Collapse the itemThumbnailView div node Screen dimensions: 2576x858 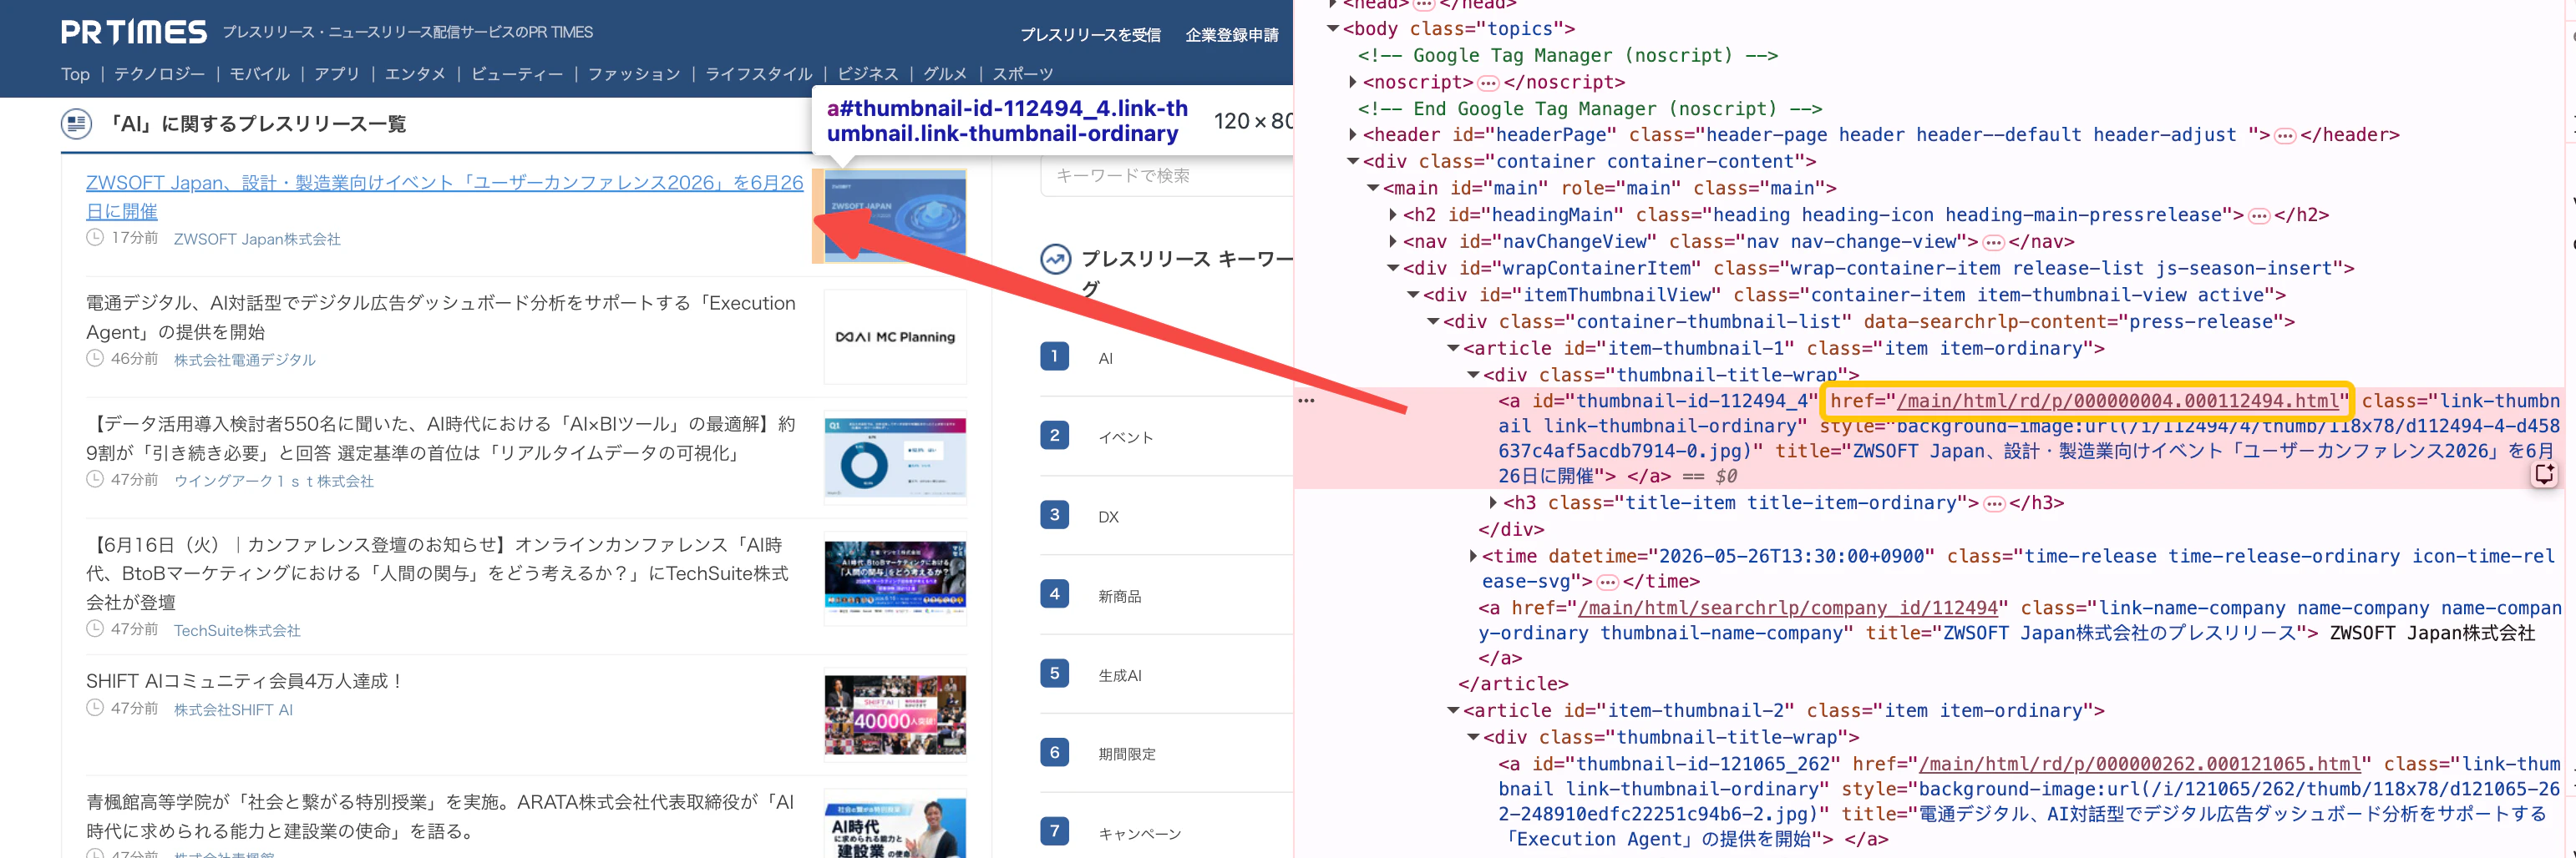click(x=1413, y=295)
